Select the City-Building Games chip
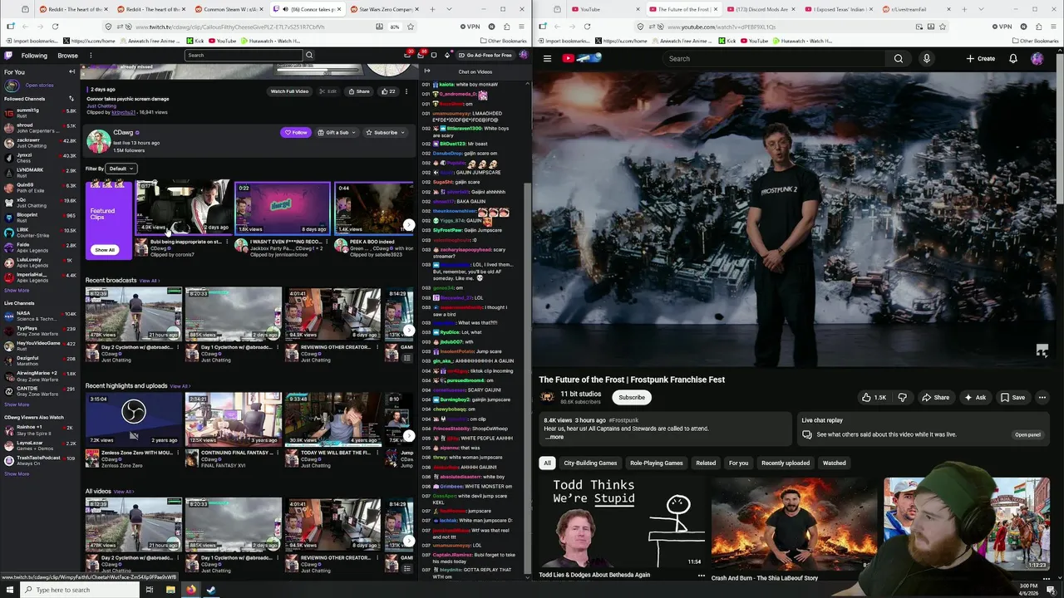The height and width of the screenshot is (598, 1064). [590, 463]
